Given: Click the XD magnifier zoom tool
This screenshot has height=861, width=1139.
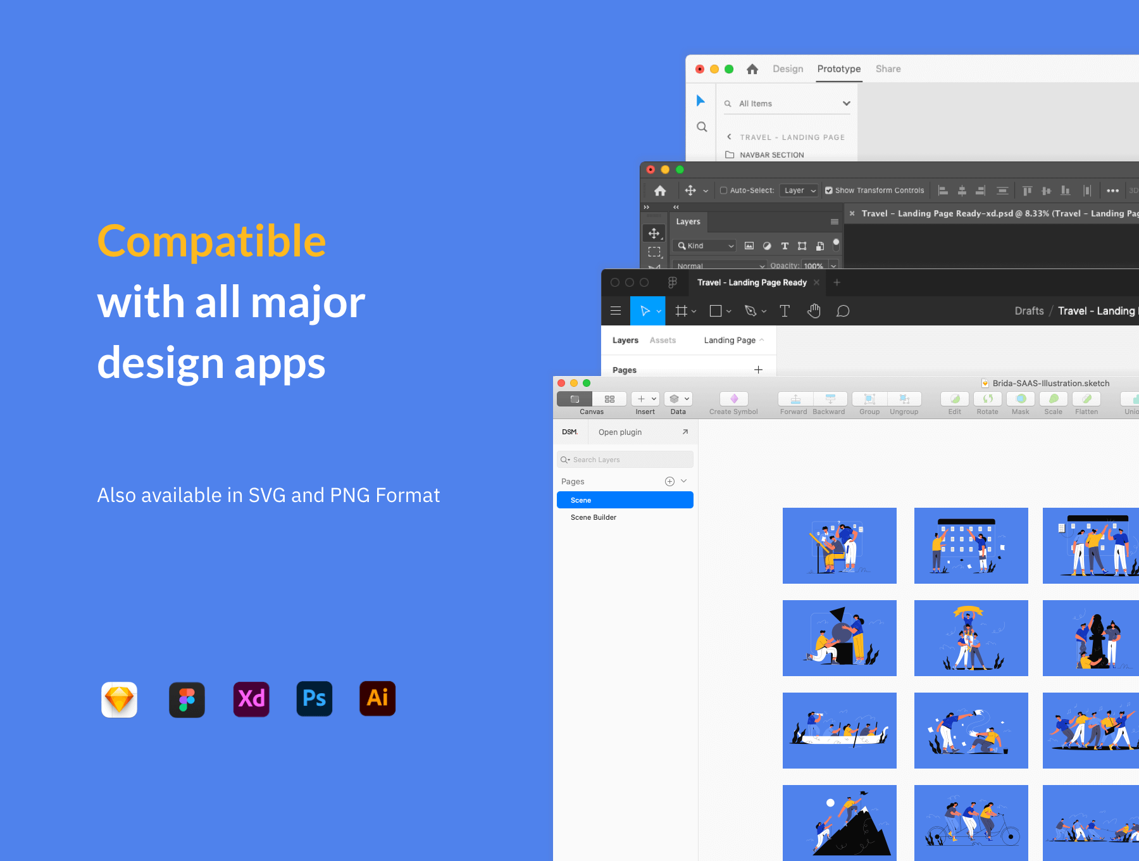Looking at the screenshot, I should [702, 127].
